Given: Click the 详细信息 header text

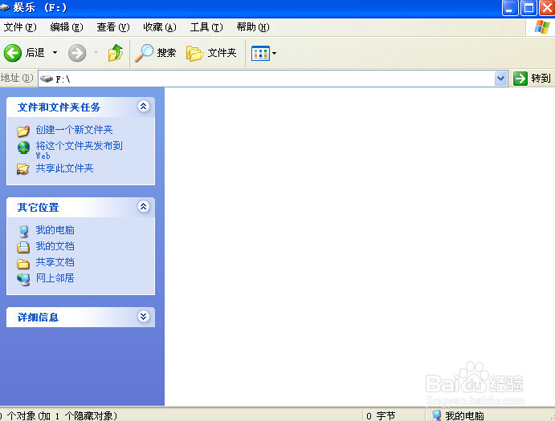Looking at the screenshot, I should pyautogui.click(x=38, y=318).
